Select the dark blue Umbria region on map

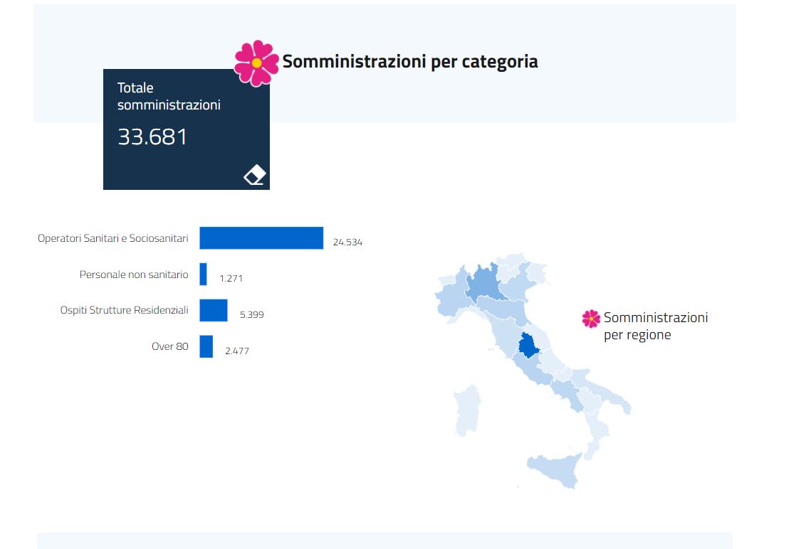point(528,346)
